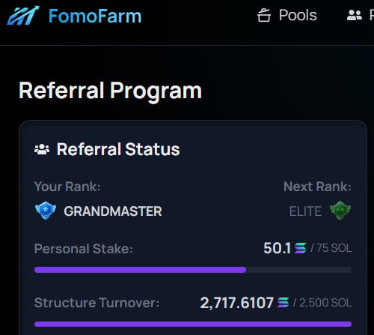
Task: Click the ELITE next rank label
Action: tap(306, 211)
